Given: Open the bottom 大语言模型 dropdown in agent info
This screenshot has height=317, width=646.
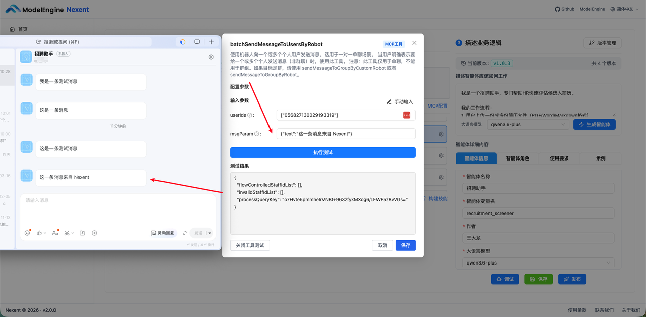Looking at the screenshot, I should click(538, 262).
